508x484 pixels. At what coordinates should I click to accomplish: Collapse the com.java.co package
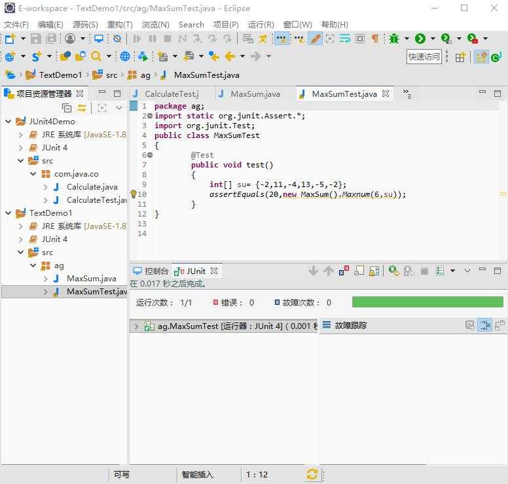point(33,174)
